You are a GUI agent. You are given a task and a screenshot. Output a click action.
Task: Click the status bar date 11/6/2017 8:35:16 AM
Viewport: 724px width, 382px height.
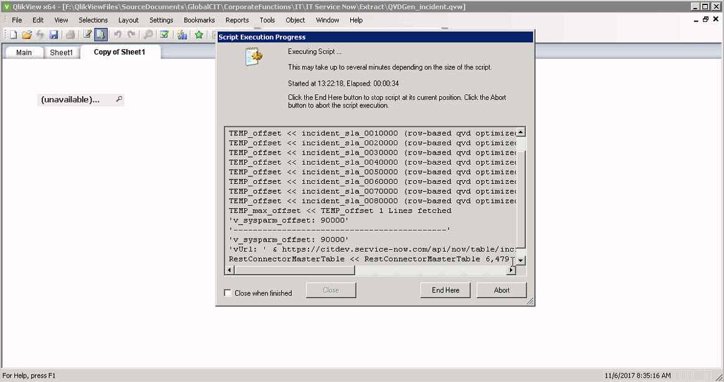pyautogui.click(x=638, y=376)
